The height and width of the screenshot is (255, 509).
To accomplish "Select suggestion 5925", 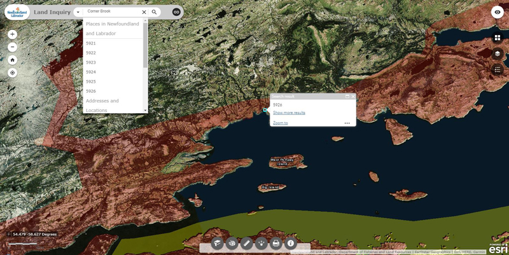I will (x=113, y=81).
